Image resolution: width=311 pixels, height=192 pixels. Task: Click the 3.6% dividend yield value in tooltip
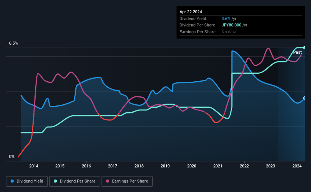[x=226, y=19]
